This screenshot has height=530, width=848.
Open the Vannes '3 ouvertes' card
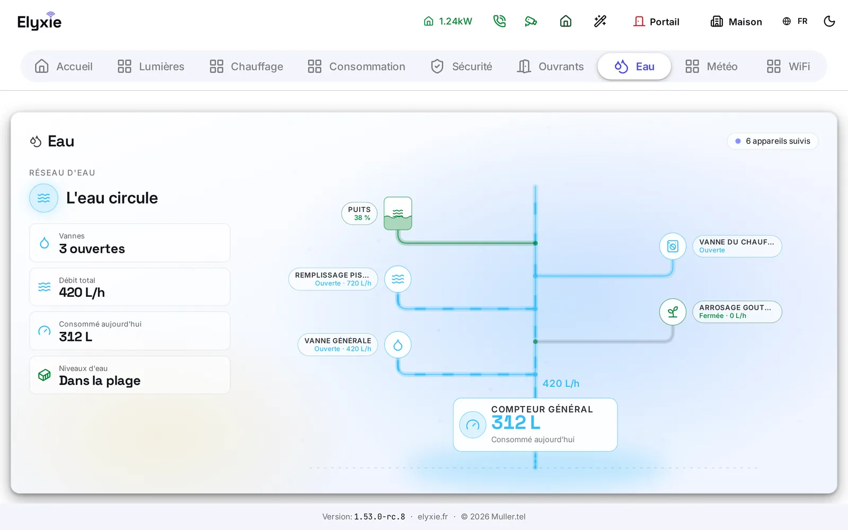pyautogui.click(x=130, y=243)
